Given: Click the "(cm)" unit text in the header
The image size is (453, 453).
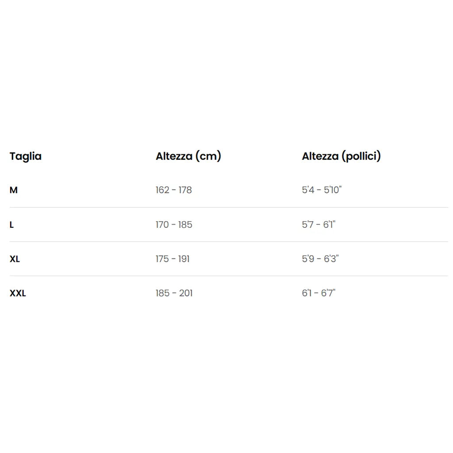Looking at the screenshot, I should point(208,156).
